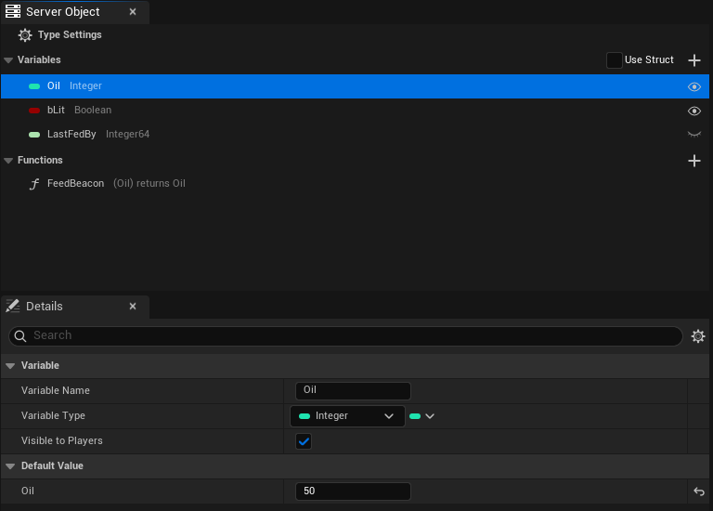Add a new function with plus
Screen dimensions: 713x511
pos(694,161)
